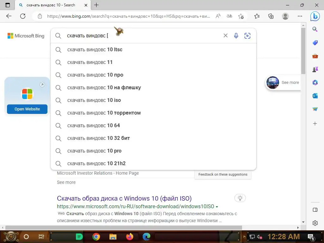
Task: Select suggestion скачать виндовс 11
Action: point(153,62)
